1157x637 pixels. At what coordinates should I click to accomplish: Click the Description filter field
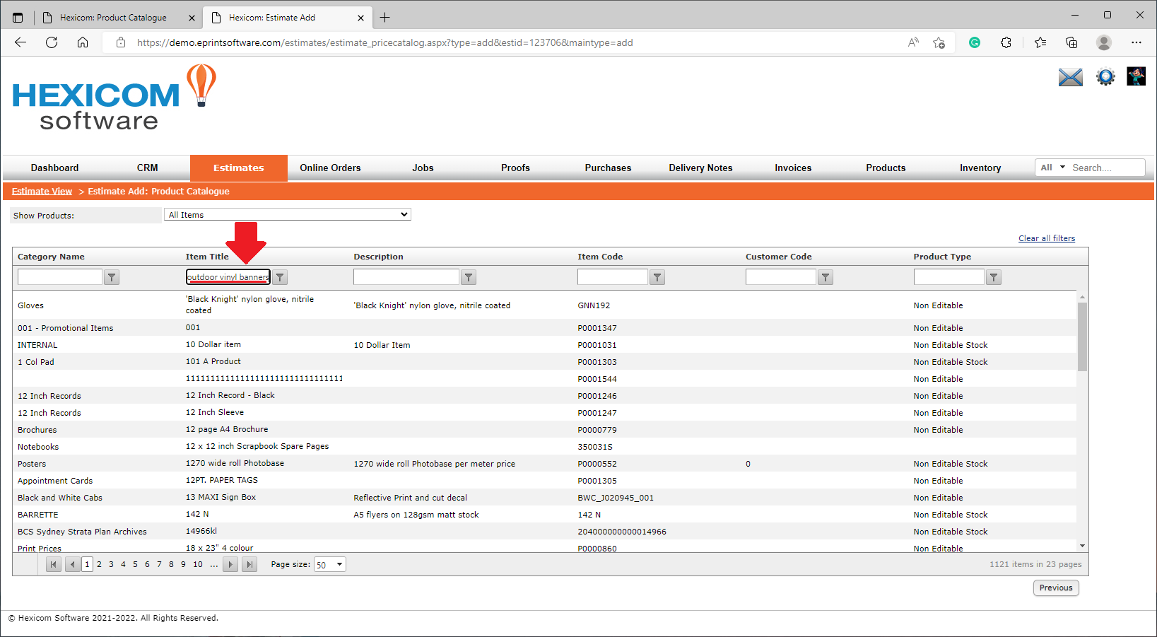[x=406, y=277]
